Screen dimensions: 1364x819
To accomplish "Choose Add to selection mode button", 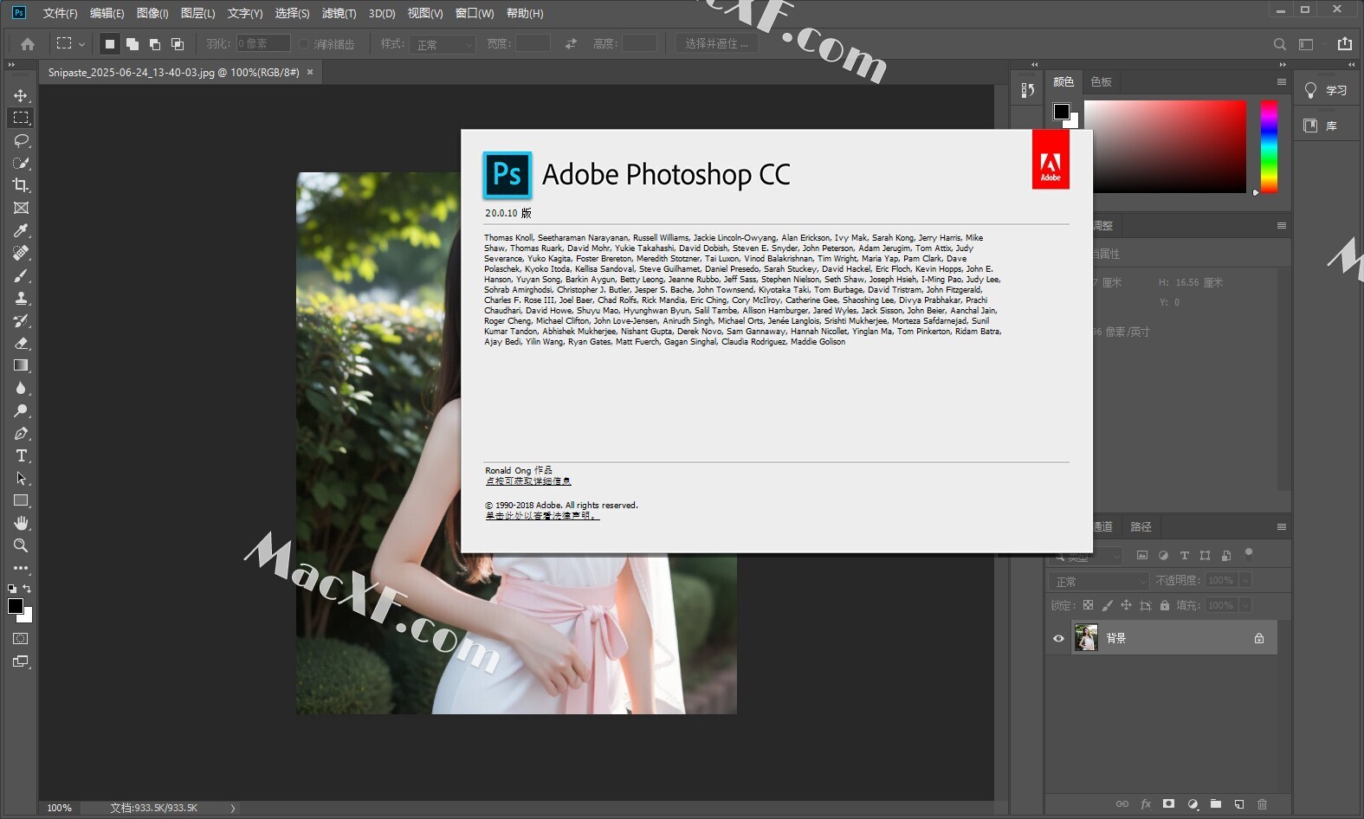I will pos(133,43).
